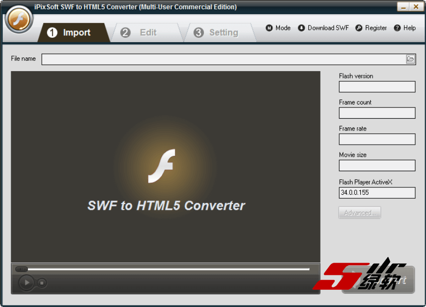Viewport: 426px width, 307px height.
Task: Open the Register dialog
Action: [x=371, y=28]
